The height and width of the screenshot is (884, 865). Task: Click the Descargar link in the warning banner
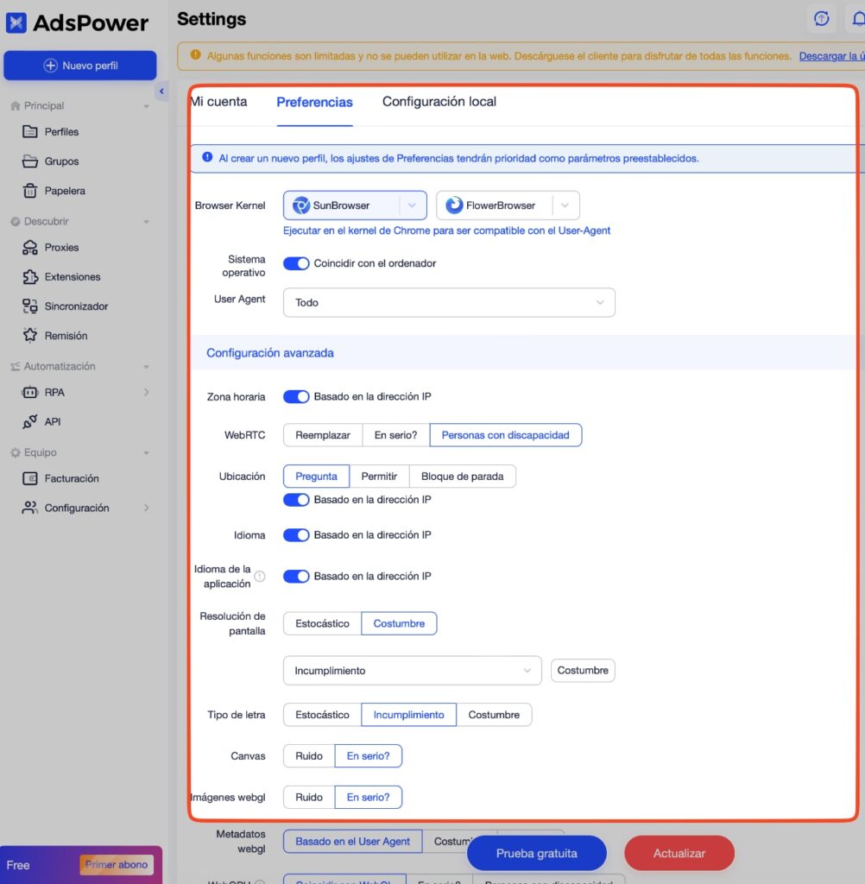coord(831,55)
